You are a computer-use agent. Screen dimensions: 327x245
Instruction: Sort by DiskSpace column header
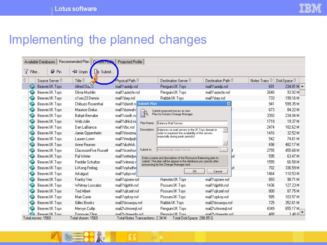286,80
